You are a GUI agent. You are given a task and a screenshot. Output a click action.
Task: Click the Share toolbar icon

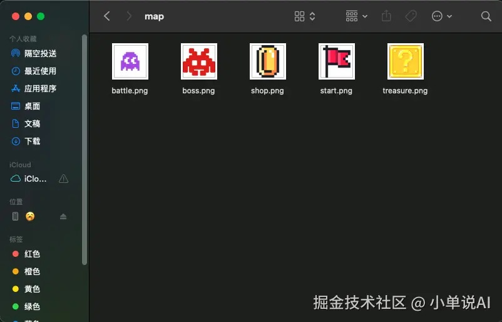pyautogui.click(x=386, y=16)
